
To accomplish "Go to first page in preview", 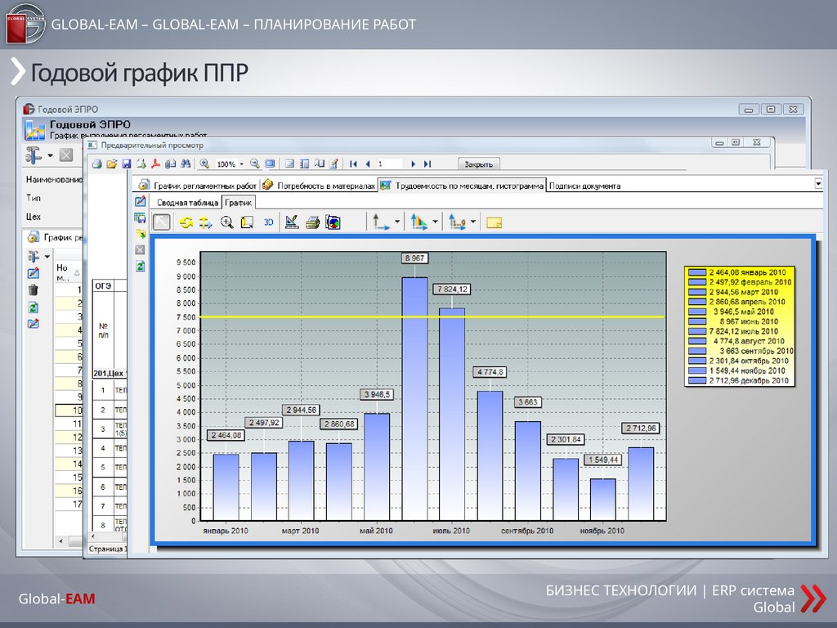I will [353, 164].
